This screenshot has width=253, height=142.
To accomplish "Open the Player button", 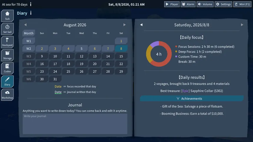I will 172,4.
